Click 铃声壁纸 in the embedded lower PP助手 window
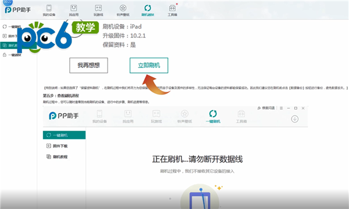 [x=184, y=117]
